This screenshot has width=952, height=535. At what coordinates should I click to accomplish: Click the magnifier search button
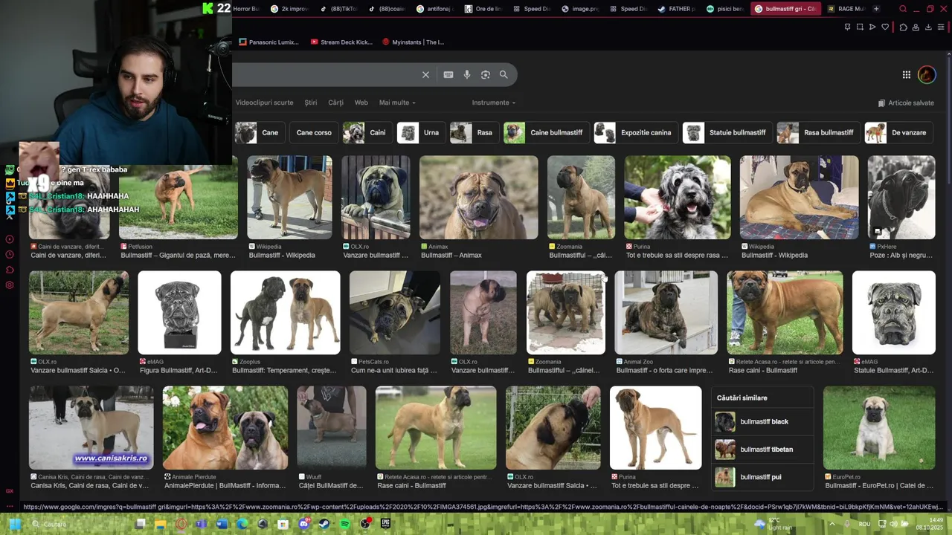[504, 74]
